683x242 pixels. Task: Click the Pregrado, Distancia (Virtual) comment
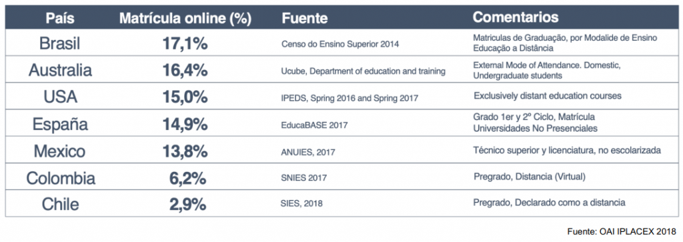[x=530, y=177]
